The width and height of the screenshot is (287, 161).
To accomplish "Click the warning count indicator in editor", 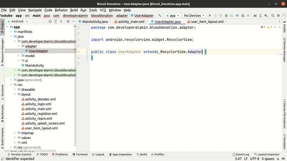I will (x=270, y=27).
